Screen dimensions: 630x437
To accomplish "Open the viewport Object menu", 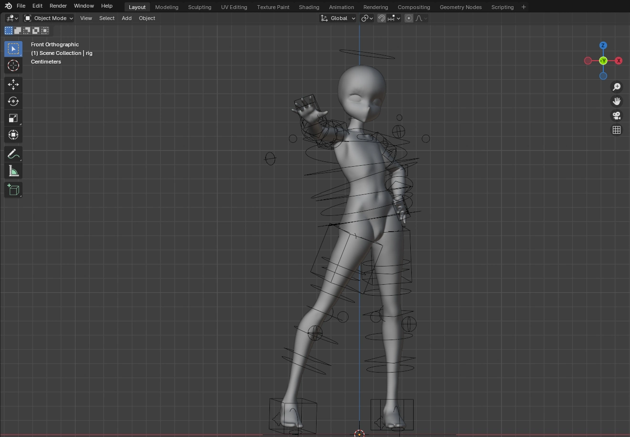I will click(147, 18).
